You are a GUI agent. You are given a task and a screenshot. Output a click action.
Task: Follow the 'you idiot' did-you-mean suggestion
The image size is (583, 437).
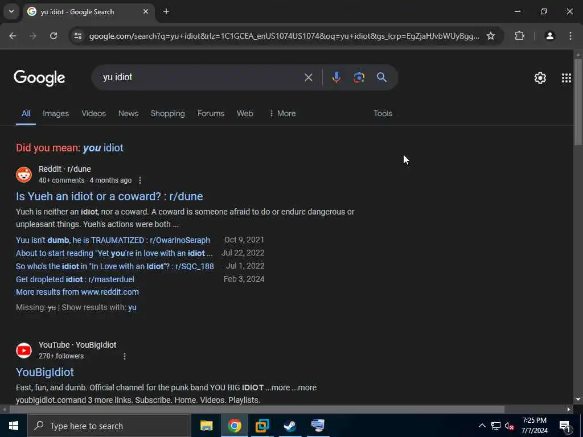[x=103, y=148]
